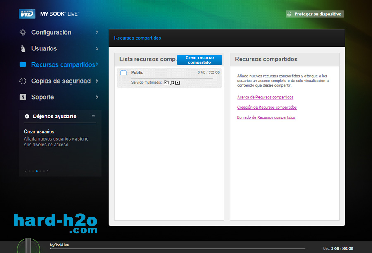Click Crear recurso compartido button
The image size is (372, 253).
(x=200, y=60)
